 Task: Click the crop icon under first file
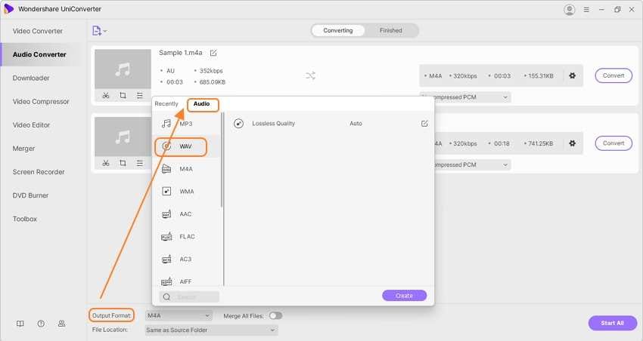pos(123,96)
